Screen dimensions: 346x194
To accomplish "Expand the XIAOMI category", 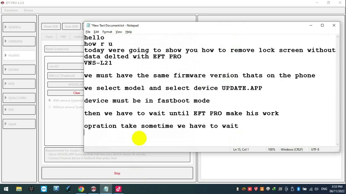I will point(19,70).
